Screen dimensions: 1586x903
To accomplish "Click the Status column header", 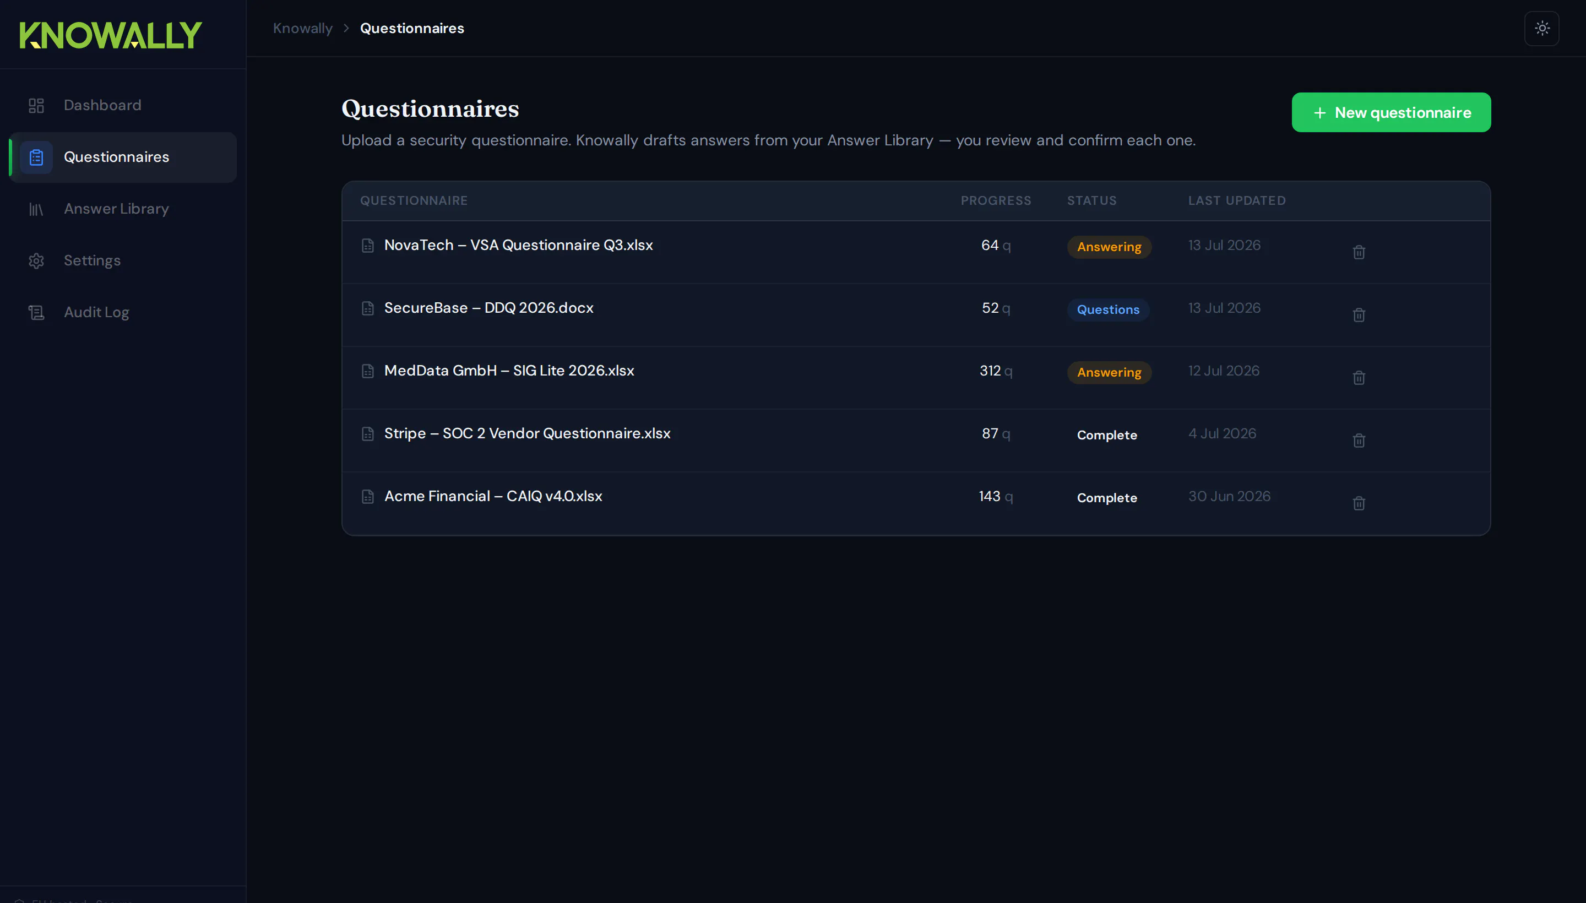I will point(1091,200).
